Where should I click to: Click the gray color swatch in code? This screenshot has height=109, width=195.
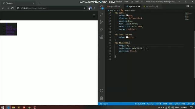point(127,15)
